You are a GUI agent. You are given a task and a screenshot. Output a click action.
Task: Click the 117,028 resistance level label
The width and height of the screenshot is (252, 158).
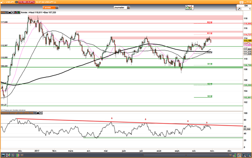(4, 22)
